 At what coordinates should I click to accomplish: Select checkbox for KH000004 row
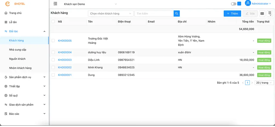pos(53,52)
